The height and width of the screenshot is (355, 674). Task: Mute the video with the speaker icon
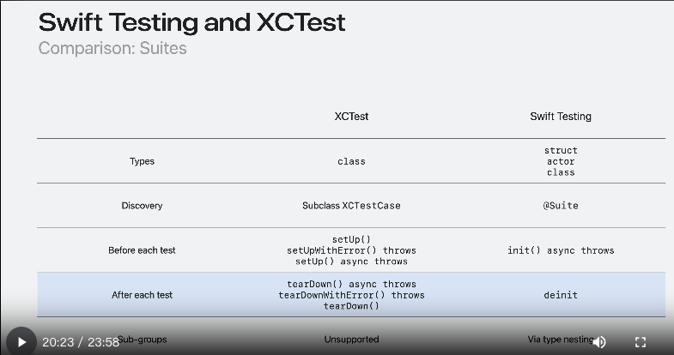(x=599, y=341)
